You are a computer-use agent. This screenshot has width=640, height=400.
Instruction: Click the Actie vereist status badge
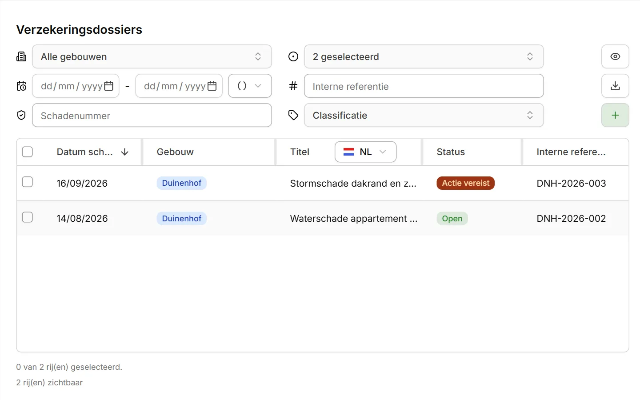(466, 183)
